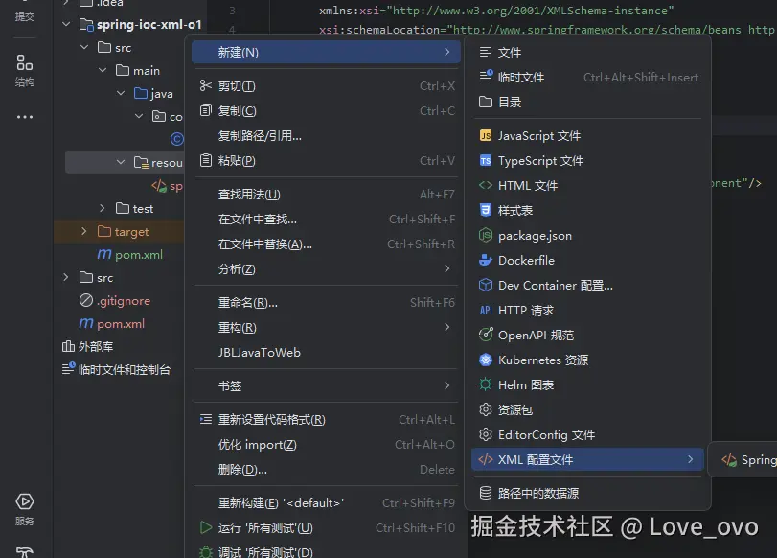Click the Kubernetes resource wheel icon

point(486,360)
